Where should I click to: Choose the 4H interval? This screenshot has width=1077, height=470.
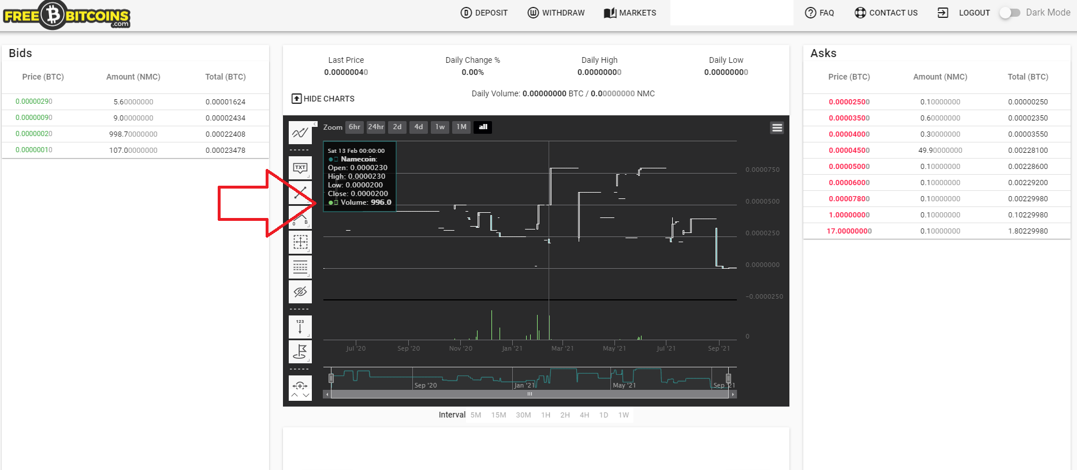click(x=584, y=415)
